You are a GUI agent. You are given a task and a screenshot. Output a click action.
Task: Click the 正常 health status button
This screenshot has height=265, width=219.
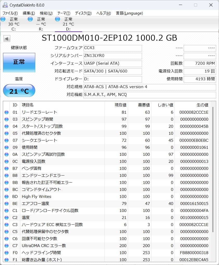point(19,62)
